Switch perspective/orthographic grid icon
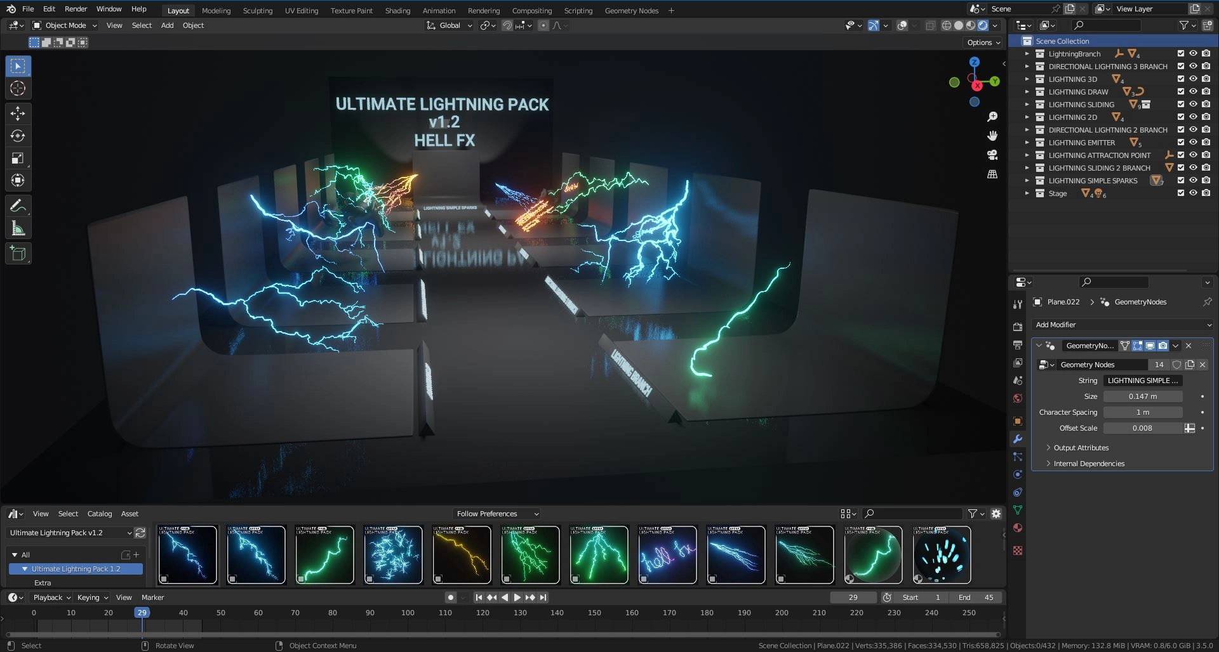Image resolution: width=1219 pixels, height=652 pixels. tap(992, 174)
